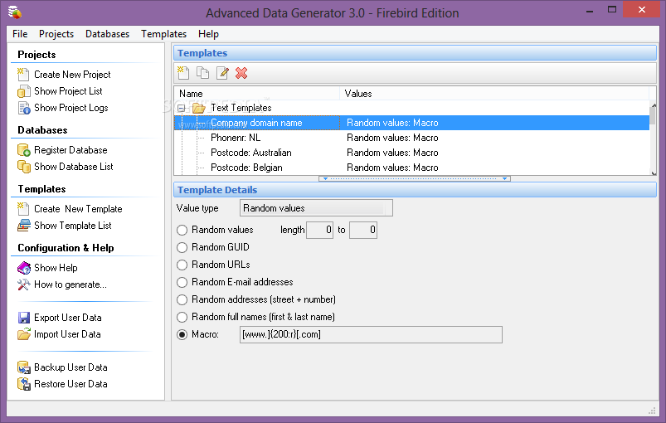666x423 pixels.
Task: Click the Backup User Data icon
Action: (24, 367)
